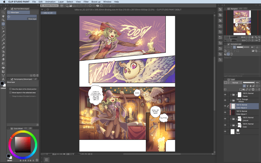Select the Hand pan tool
Viewport: 261px width, 163px height.
pyautogui.click(x=3, y=16)
